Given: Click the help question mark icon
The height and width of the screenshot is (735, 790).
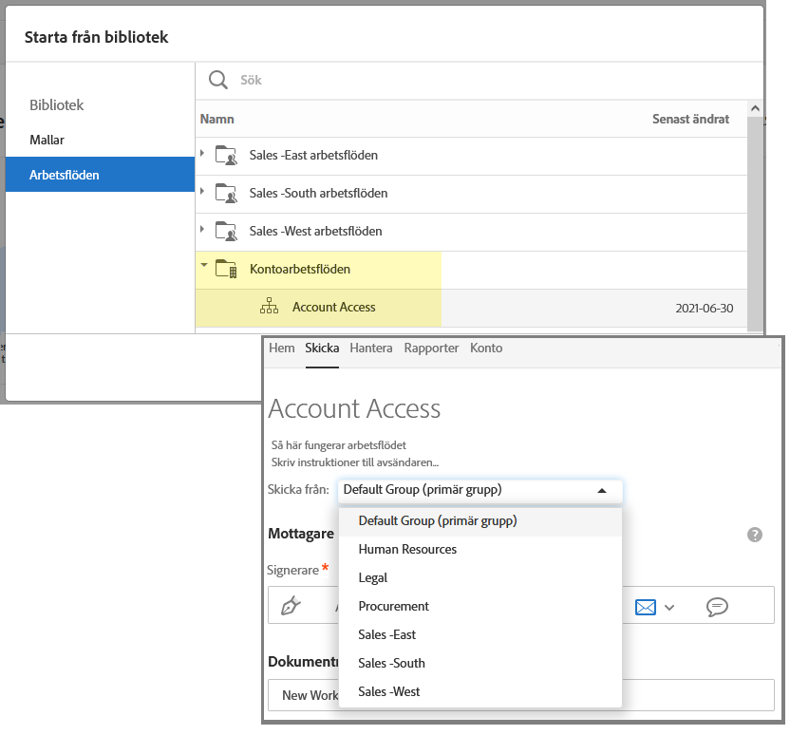Looking at the screenshot, I should (755, 535).
